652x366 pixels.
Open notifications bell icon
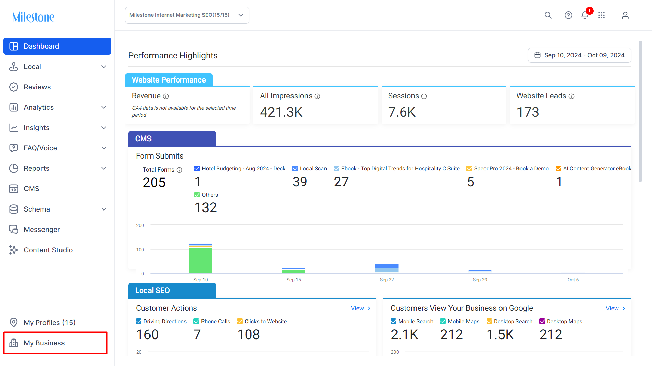coord(585,15)
